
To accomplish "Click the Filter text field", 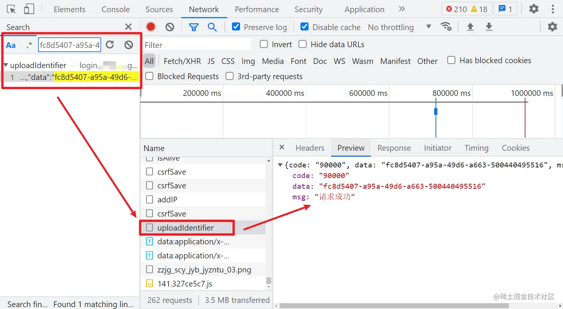I will pos(197,45).
